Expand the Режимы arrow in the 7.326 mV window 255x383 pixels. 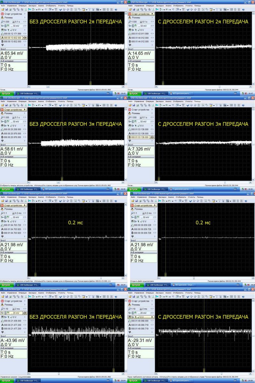pos(154,114)
